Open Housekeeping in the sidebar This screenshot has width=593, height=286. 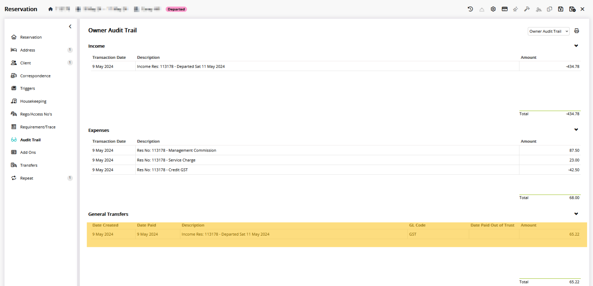coord(33,102)
